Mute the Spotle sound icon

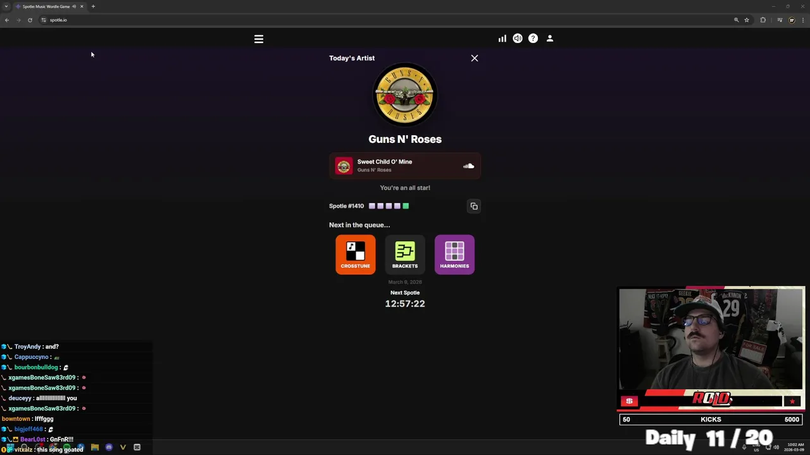(x=518, y=39)
